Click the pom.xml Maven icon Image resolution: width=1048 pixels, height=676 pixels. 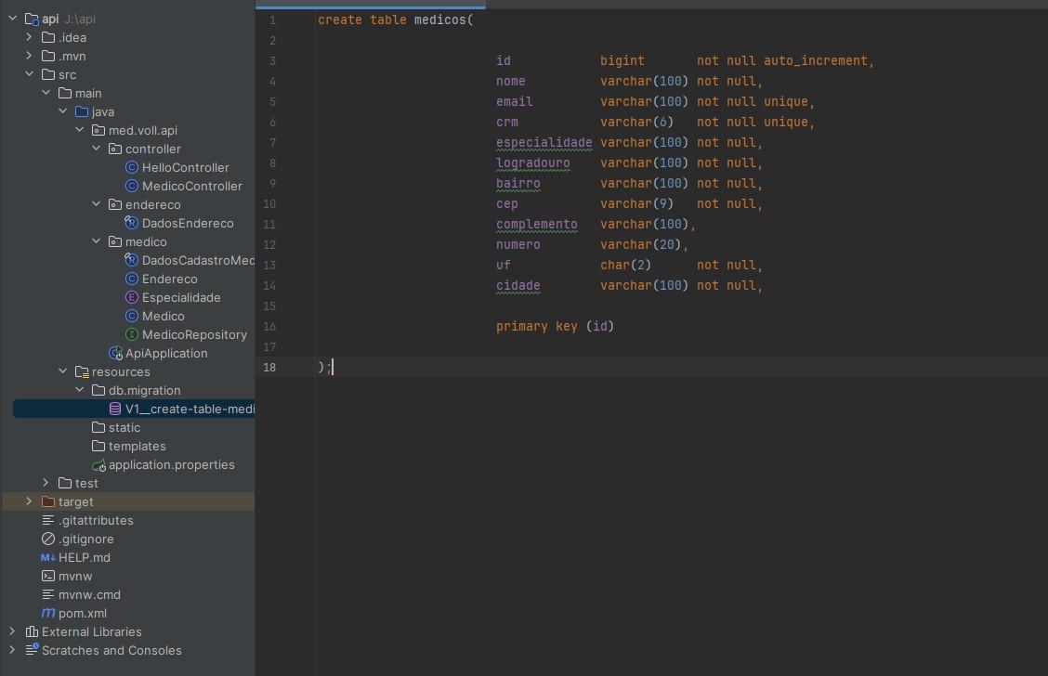48,614
